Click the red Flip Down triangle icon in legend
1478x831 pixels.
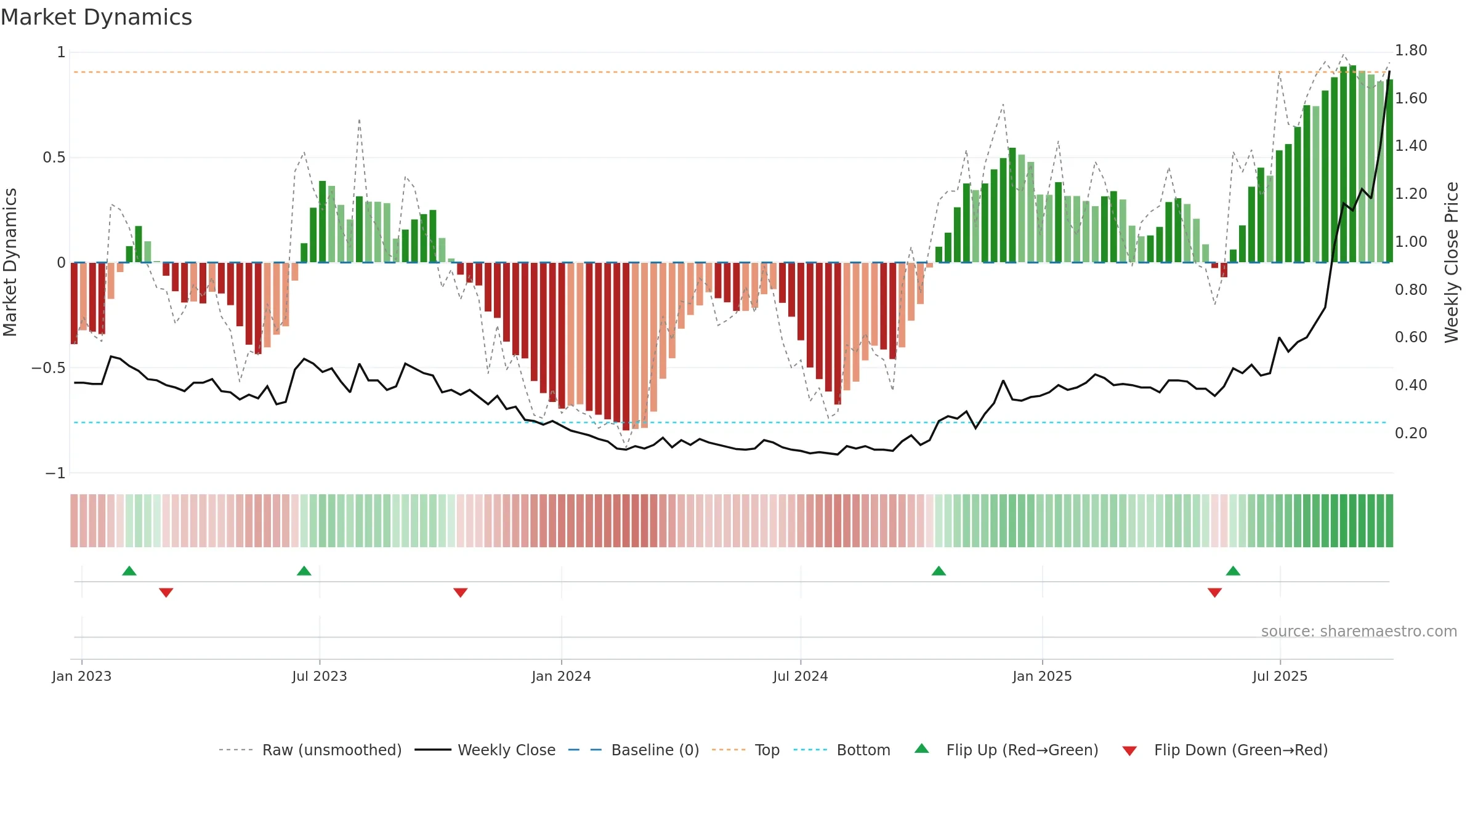point(1129,751)
